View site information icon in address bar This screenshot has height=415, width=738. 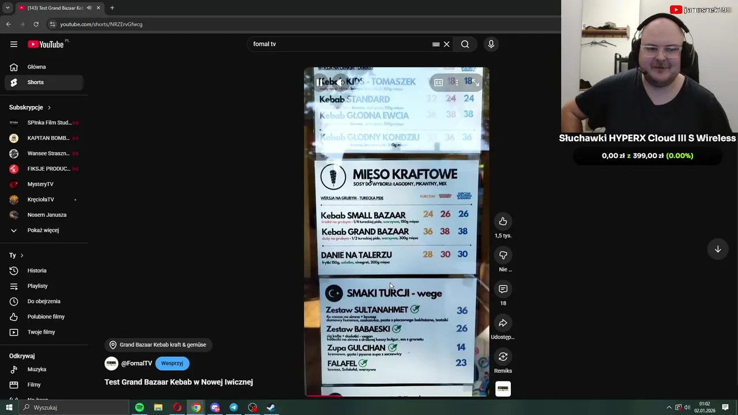[x=52, y=24]
